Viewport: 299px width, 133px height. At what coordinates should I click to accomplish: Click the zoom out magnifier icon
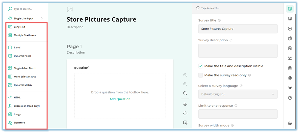pos(185,93)
